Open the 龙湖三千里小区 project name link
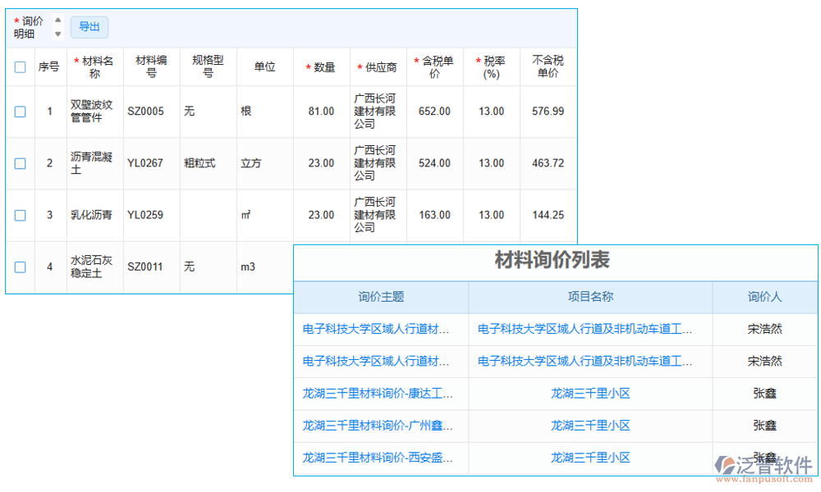The image size is (821, 492). 593,394
